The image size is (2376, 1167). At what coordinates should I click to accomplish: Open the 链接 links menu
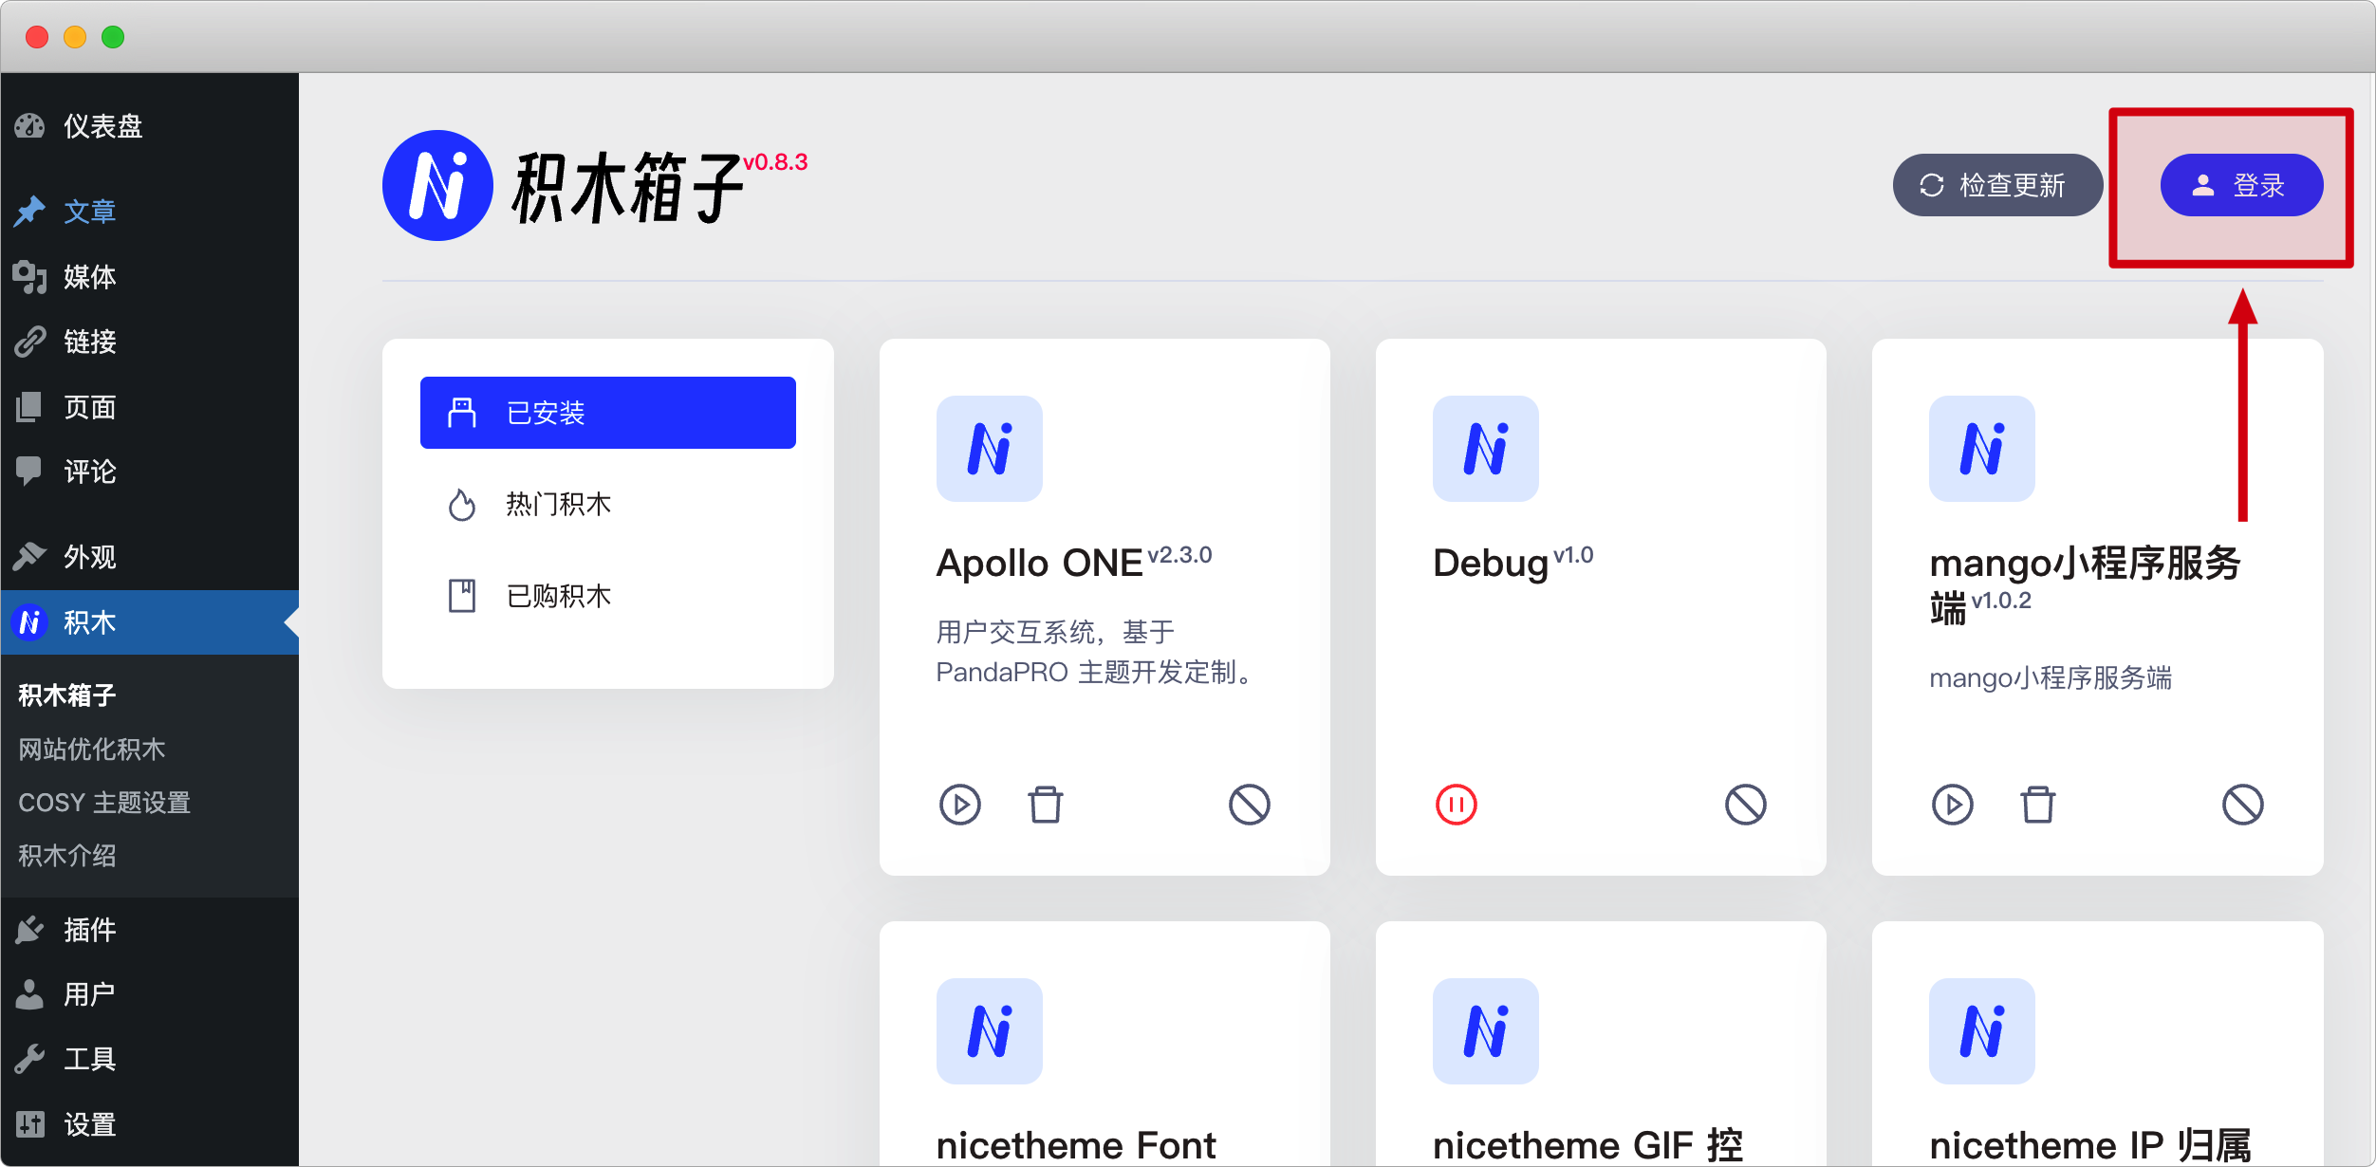point(149,341)
